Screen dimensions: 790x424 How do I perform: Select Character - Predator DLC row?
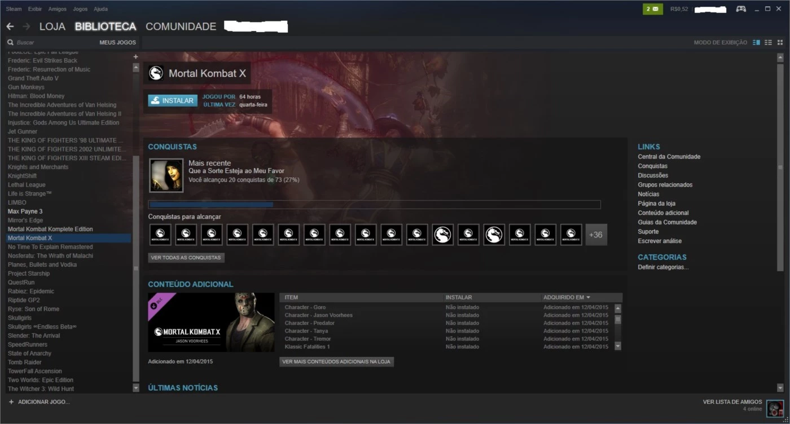447,323
